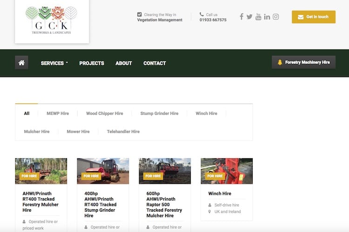Click the Vegetation Management text
349x232 pixels.
[x=160, y=20]
